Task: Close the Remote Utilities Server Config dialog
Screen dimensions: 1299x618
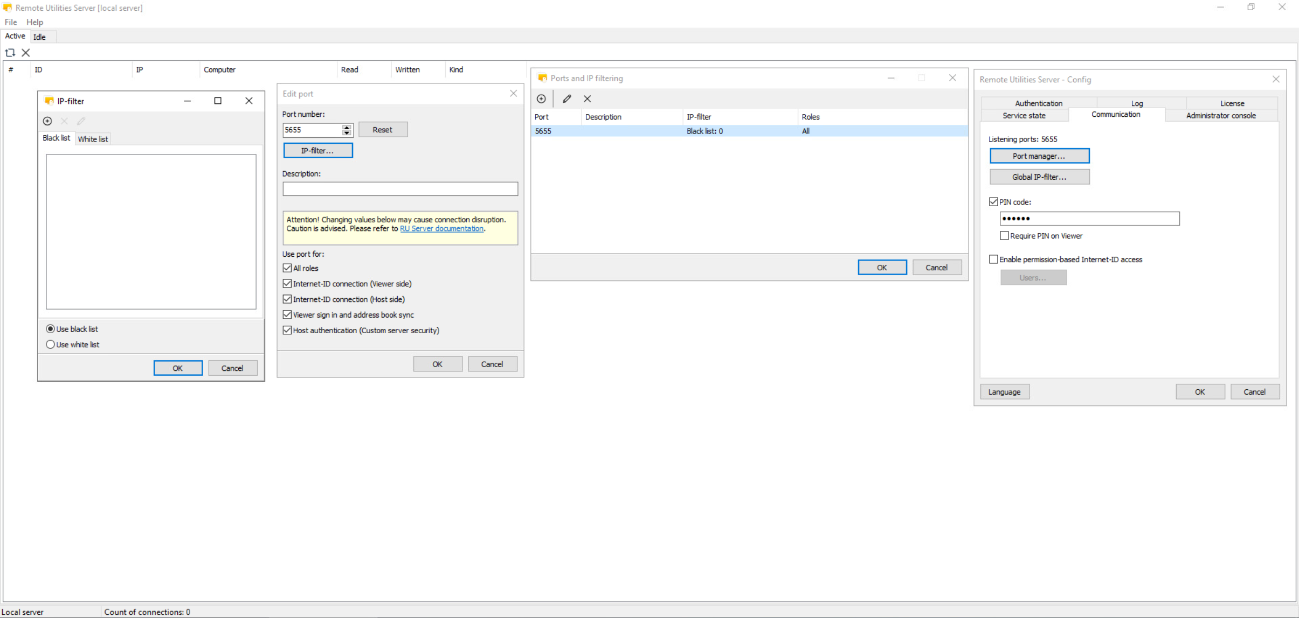Action: pos(1275,79)
